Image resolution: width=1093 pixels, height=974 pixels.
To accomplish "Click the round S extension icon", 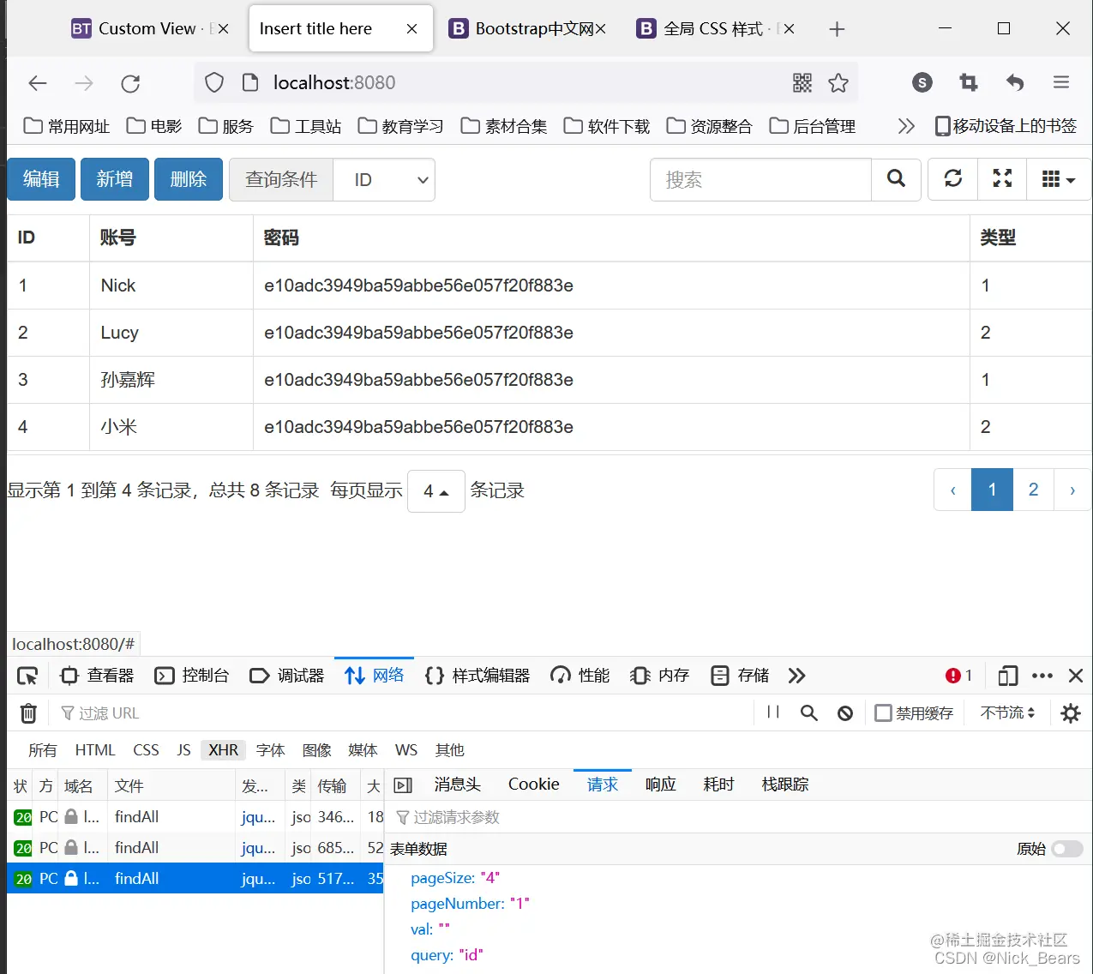I will [922, 83].
